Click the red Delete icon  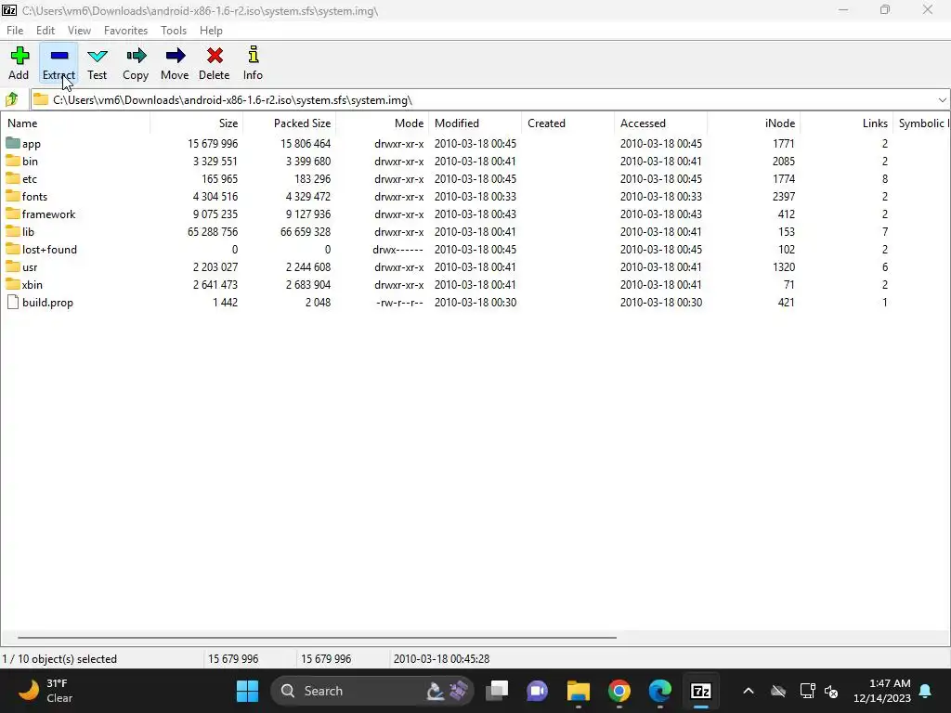215,56
